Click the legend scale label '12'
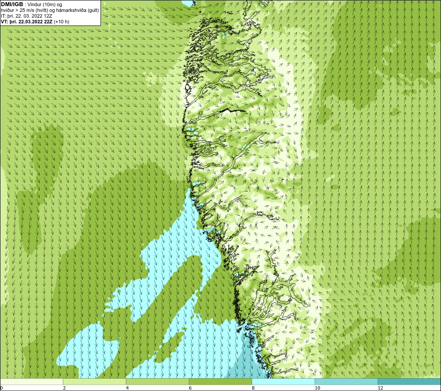This screenshot has height=391, width=441. coord(381,388)
